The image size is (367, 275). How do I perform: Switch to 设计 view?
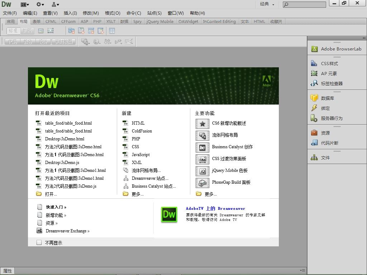[43, 42]
